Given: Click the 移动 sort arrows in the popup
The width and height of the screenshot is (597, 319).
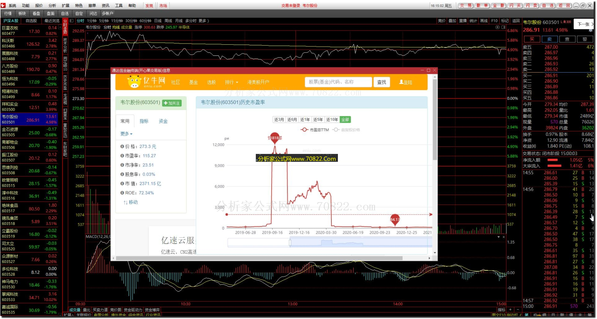Looking at the screenshot, I should click(125, 202).
